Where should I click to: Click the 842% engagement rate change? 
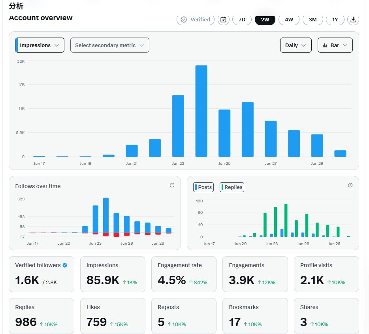click(x=198, y=282)
